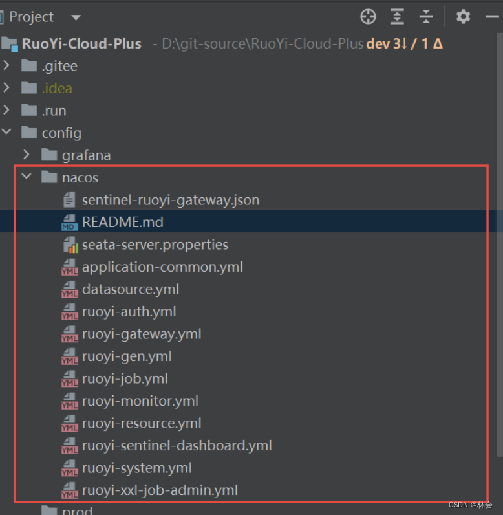The height and width of the screenshot is (515, 503).
Task: Select the RuoYi-Cloud-Plus root node
Action: click(x=81, y=44)
